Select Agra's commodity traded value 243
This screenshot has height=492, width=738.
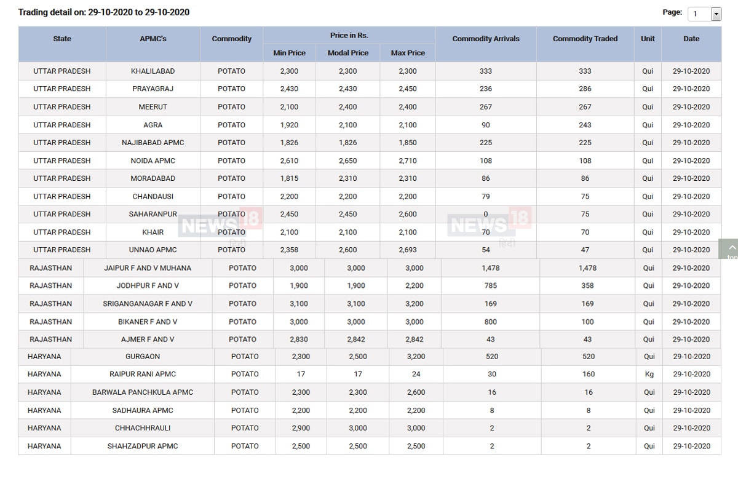pyautogui.click(x=585, y=125)
